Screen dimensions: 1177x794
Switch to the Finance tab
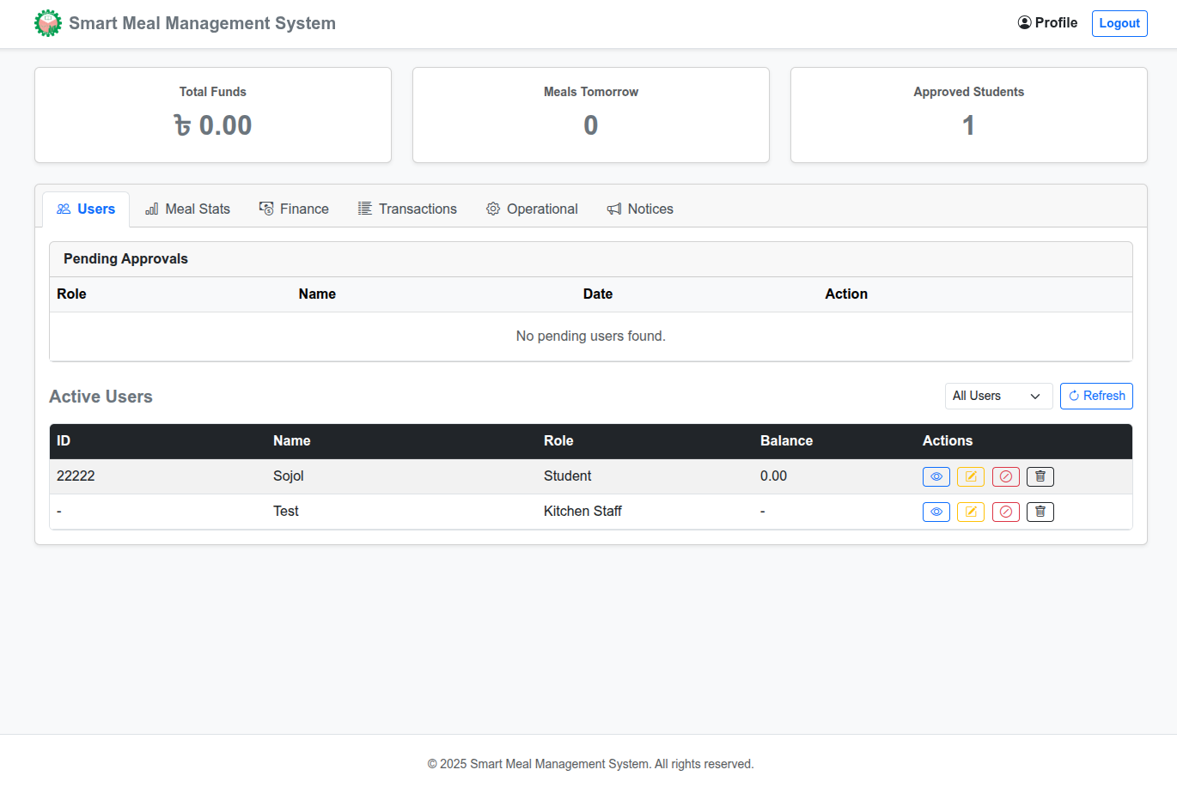[294, 209]
